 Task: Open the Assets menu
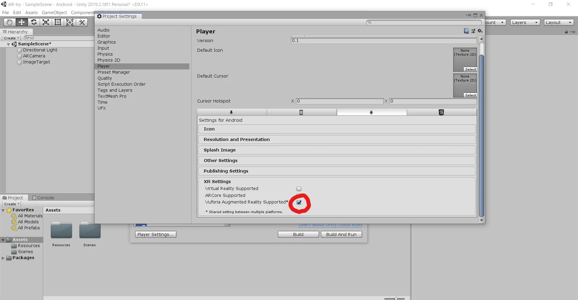[x=31, y=13]
